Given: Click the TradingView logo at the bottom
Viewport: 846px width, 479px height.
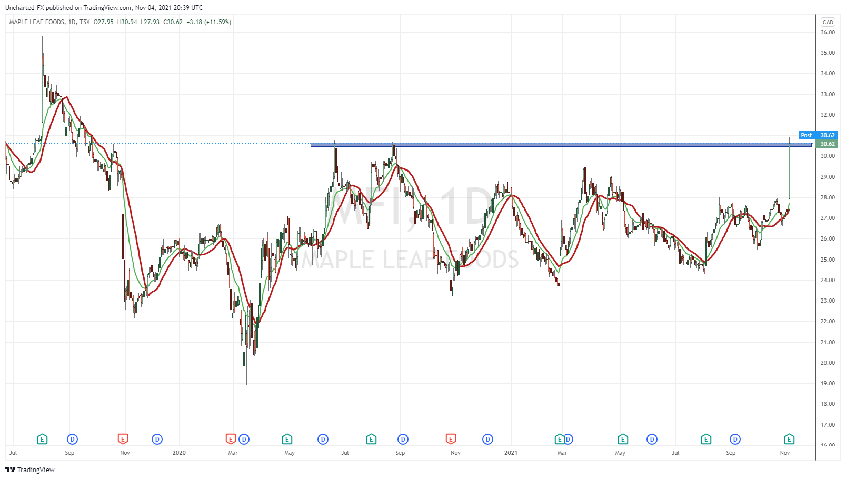Looking at the screenshot, I should (30, 470).
